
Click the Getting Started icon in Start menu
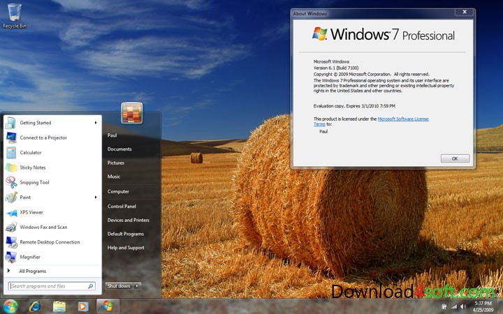click(x=11, y=123)
